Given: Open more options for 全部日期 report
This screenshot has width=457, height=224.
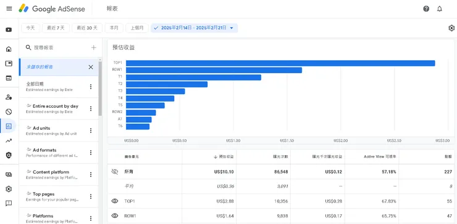Looking at the screenshot, I should (x=91, y=87).
